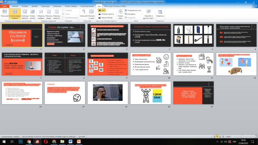This screenshot has height=145, width=258.
Task: Toggle the Сетка gridlines checkbox
Action: pos(63,14)
